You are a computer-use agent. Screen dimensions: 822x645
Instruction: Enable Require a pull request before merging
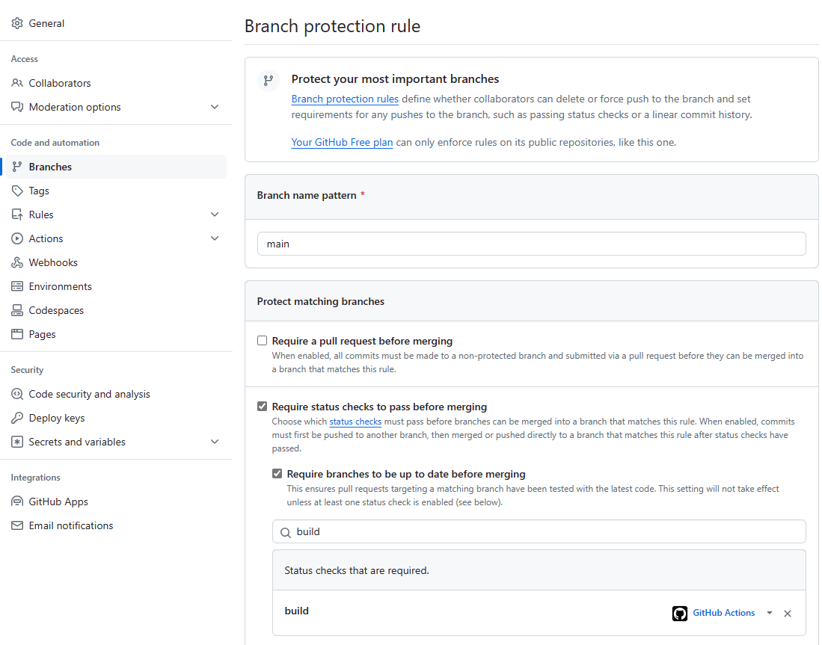[x=262, y=341]
